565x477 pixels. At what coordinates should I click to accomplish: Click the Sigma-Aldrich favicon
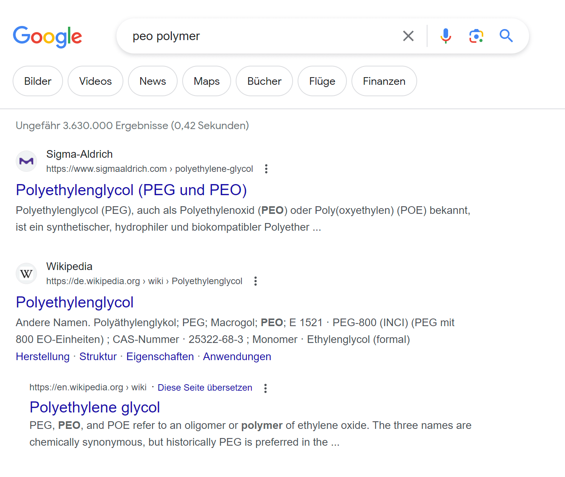[26, 161]
